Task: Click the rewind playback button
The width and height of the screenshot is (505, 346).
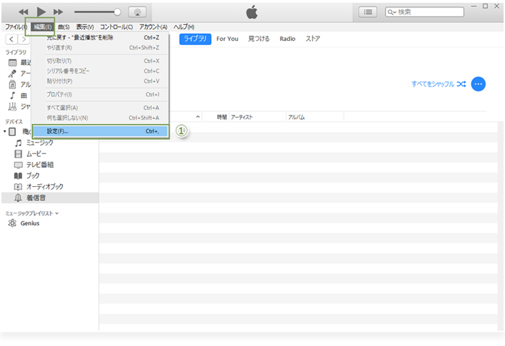Action: [24, 12]
